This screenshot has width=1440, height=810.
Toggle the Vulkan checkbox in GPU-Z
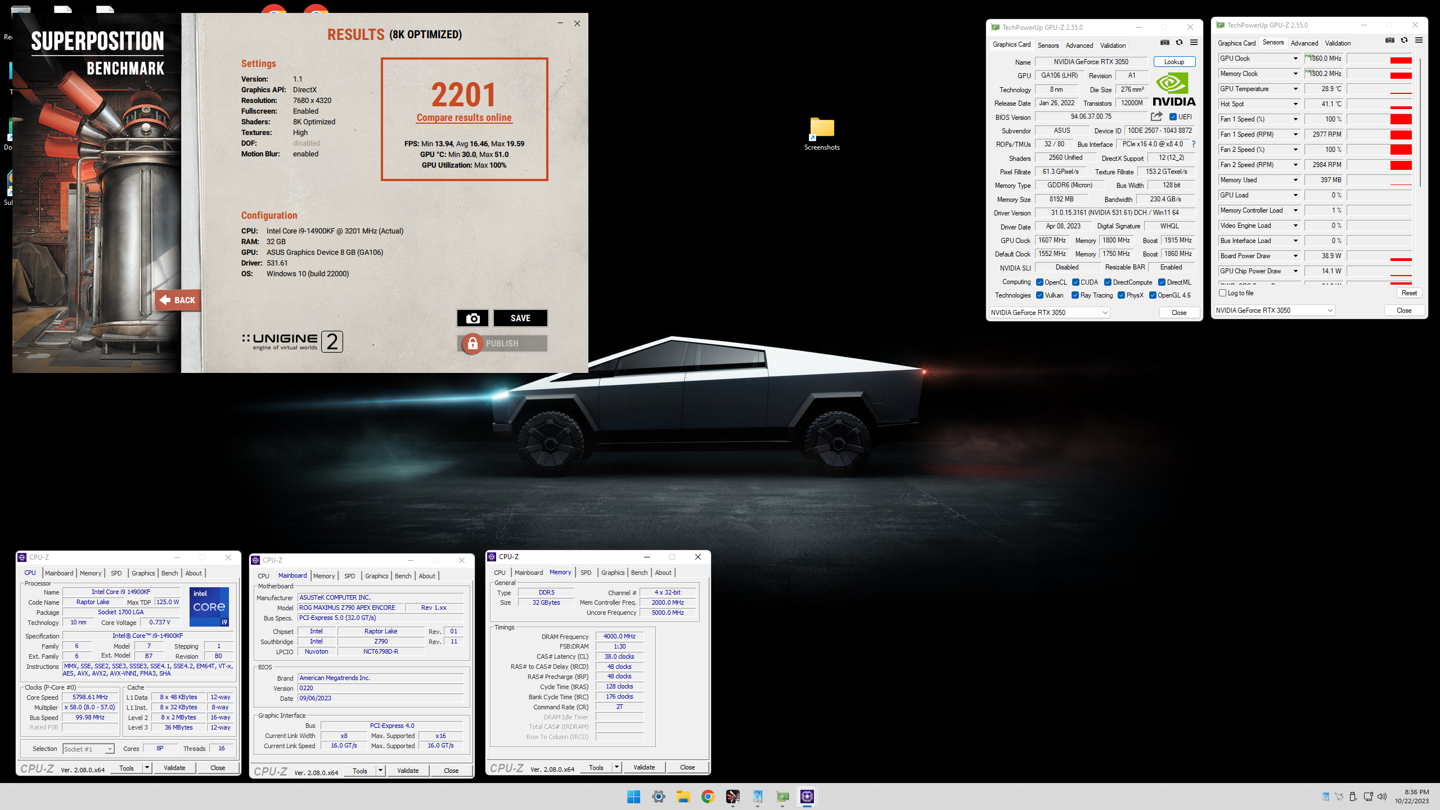pos(1039,295)
